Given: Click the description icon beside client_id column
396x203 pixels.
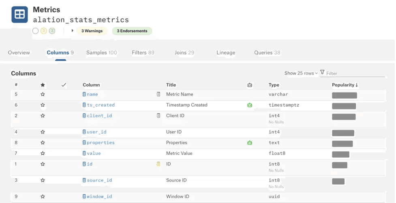Looking at the screenshot, I should (x=158, y=116).
